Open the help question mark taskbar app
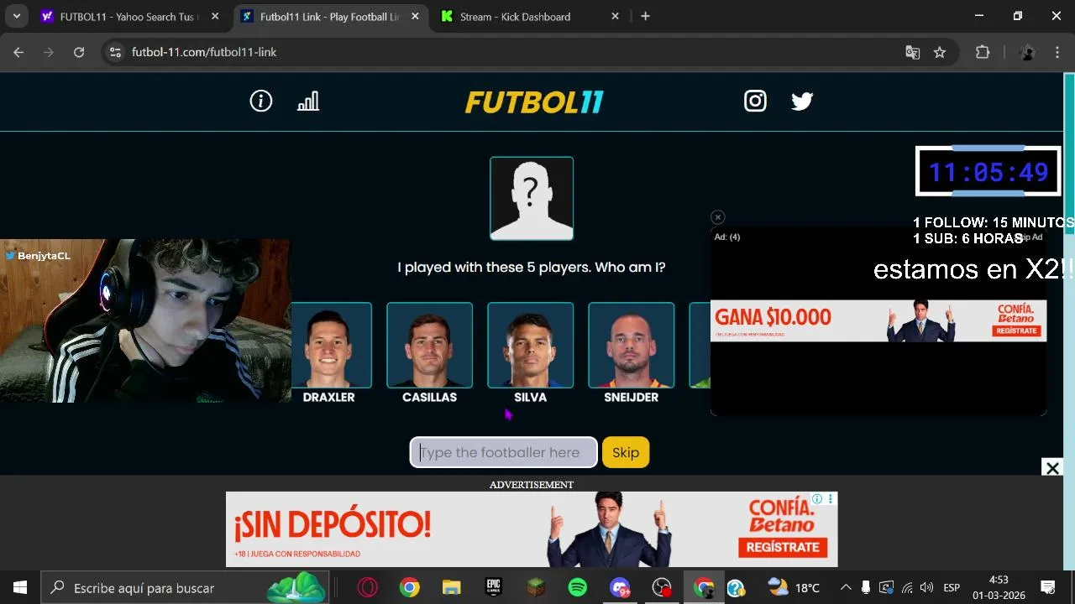Screen dimensions: 1075x604 [736, 588]
